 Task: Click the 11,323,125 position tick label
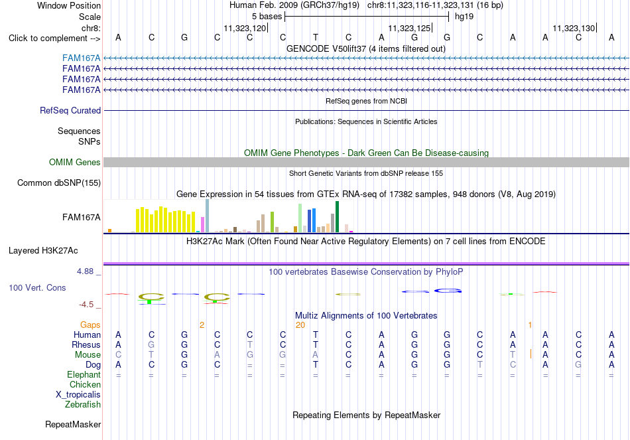(x=409, y=28)
